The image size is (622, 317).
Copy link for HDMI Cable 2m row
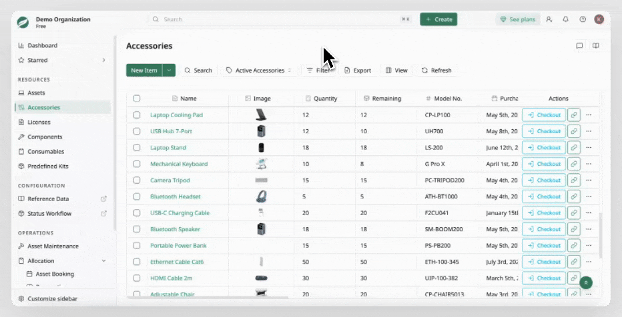pos(573,278)
